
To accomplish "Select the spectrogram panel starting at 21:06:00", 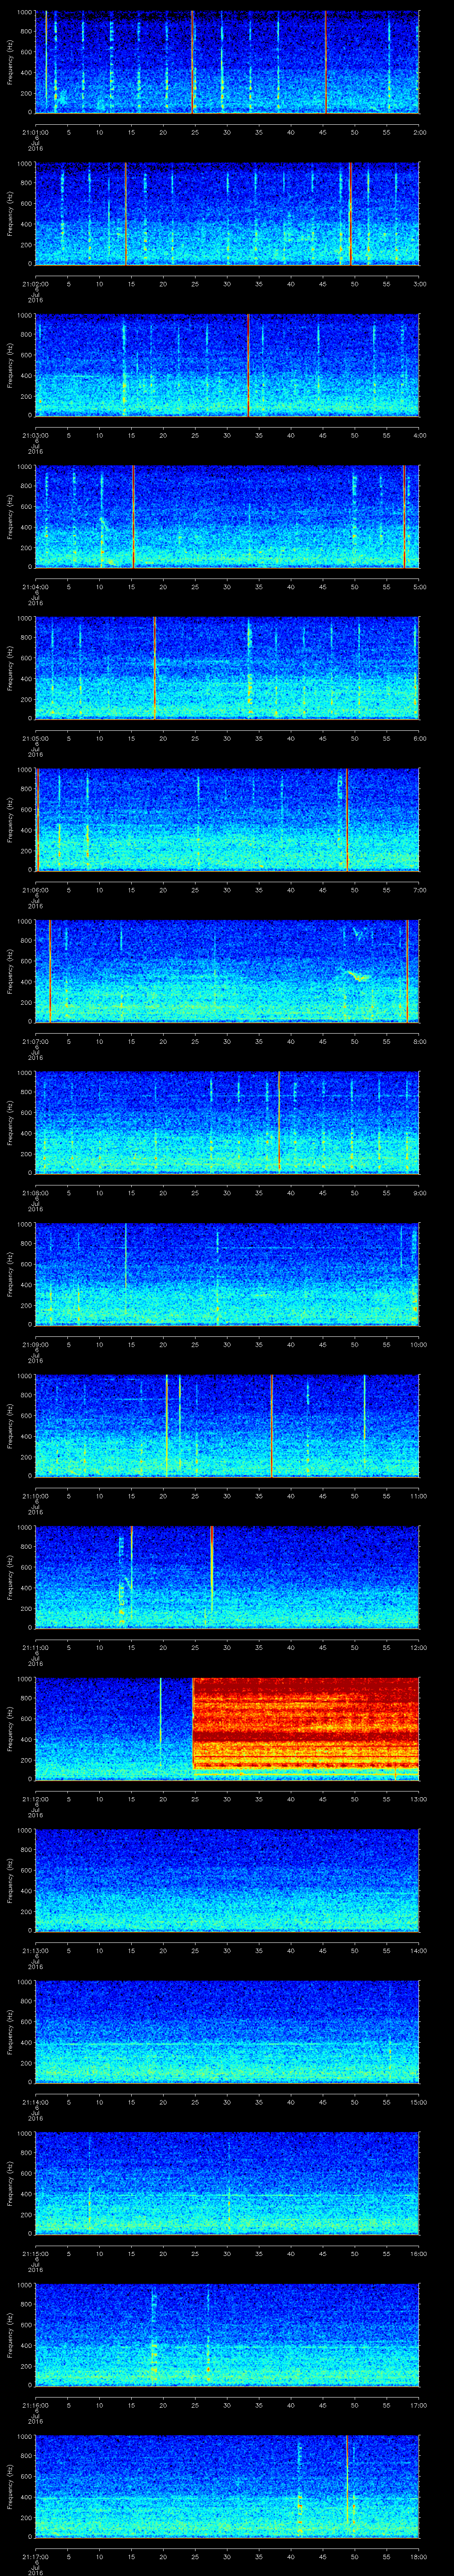I will pos(227,819).
